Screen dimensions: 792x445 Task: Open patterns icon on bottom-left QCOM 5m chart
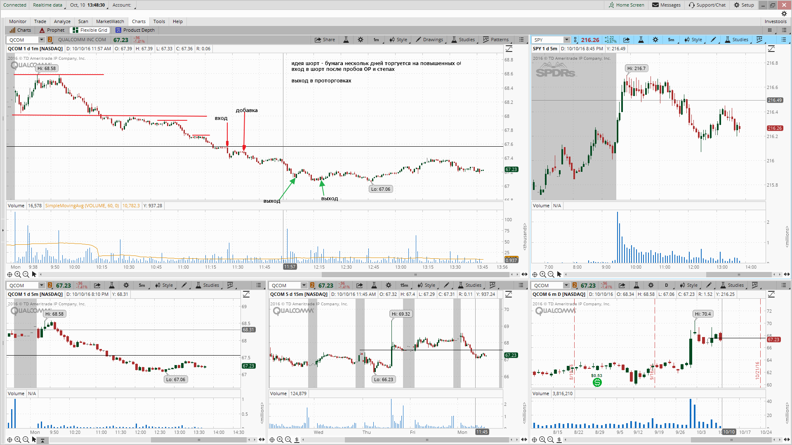click(x=230, y=285)
